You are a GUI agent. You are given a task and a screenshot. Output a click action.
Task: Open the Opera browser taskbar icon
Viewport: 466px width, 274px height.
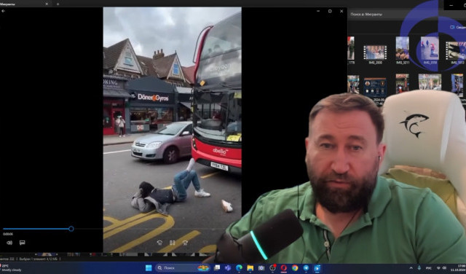click(x=283, y=267)
